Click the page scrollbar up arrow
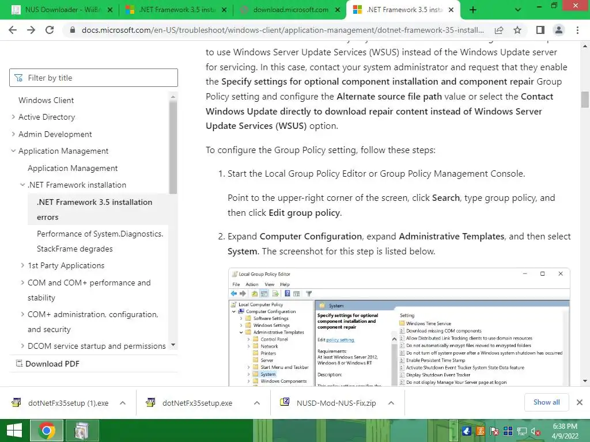This screenshot has height=442, width=590. [x=585, y=47]
